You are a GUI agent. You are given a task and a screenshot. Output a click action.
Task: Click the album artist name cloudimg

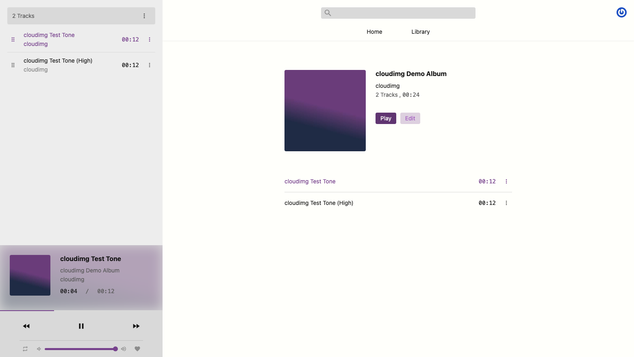pos(388,86)
